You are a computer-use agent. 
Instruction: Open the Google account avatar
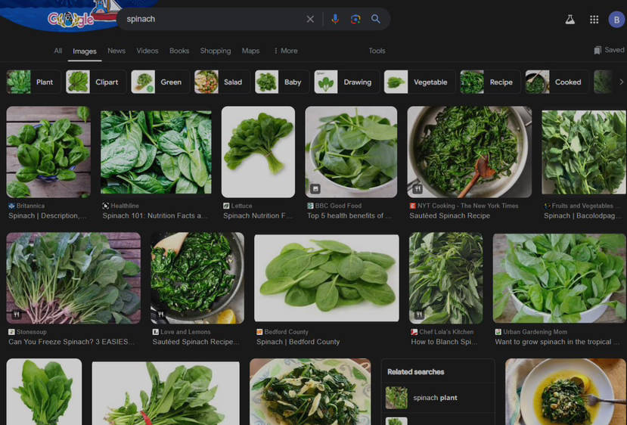tap(616, 20)
